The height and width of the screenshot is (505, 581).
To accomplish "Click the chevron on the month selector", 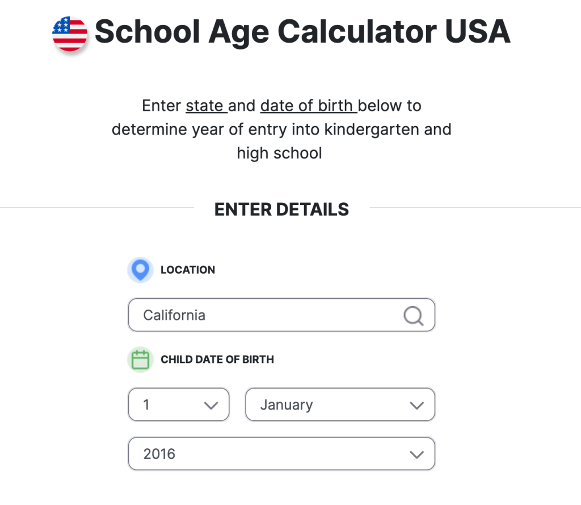I will (x=417, y=404).
